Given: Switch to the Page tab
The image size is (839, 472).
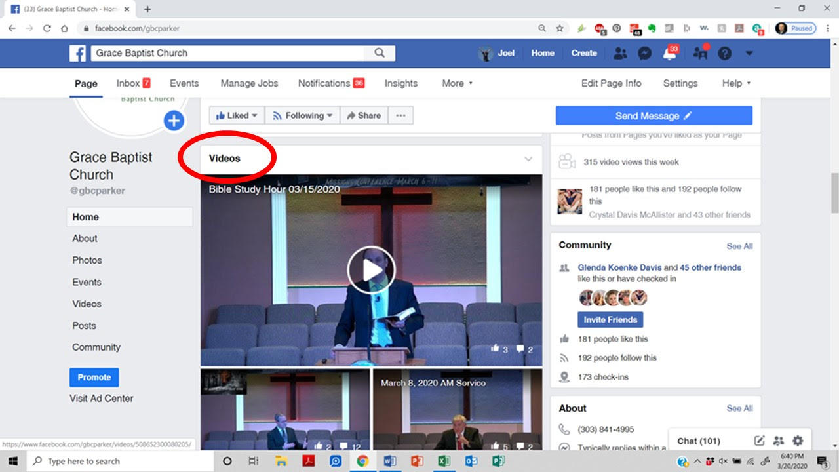Looking at the screenshot, I should [86, 83].
